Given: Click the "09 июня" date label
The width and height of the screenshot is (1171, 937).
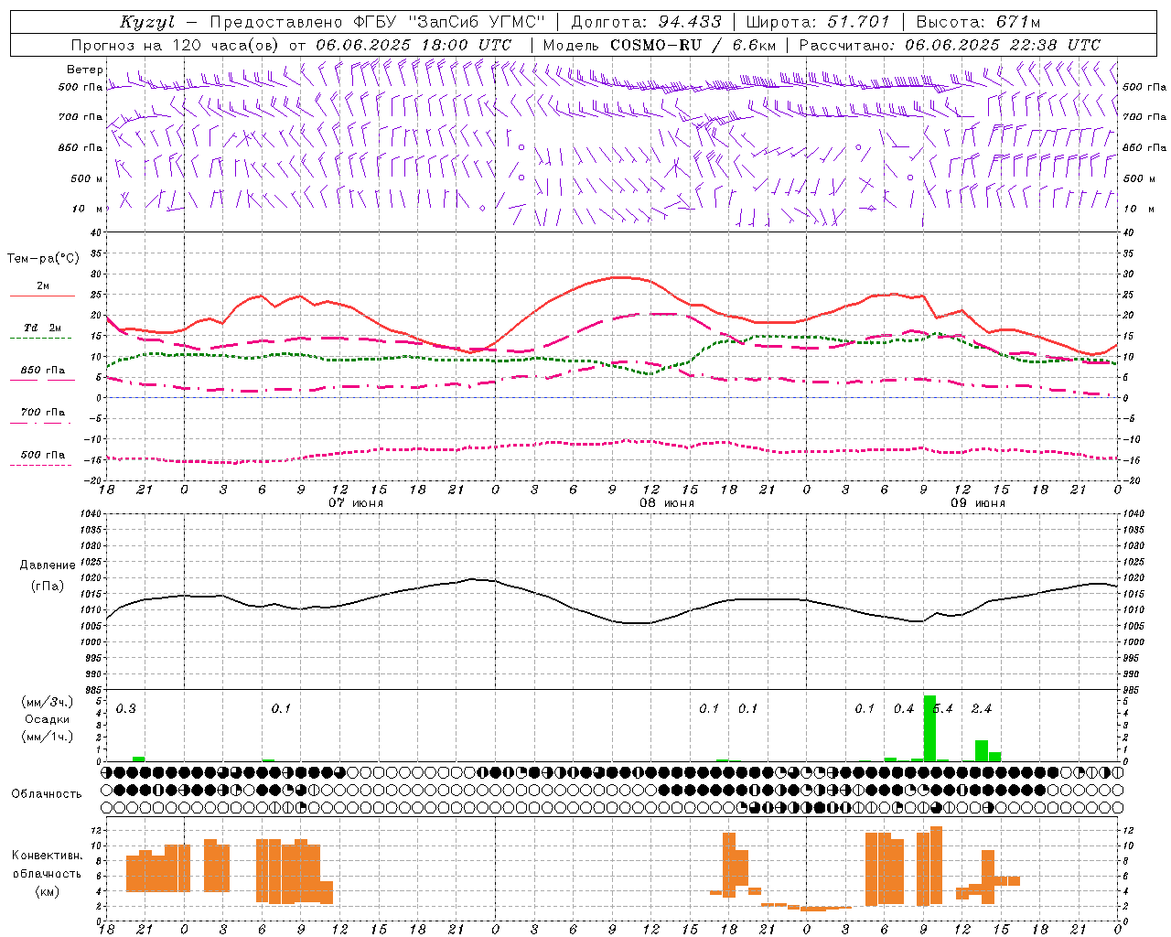Looking at the screenshot, I should (x=978, y=503).
